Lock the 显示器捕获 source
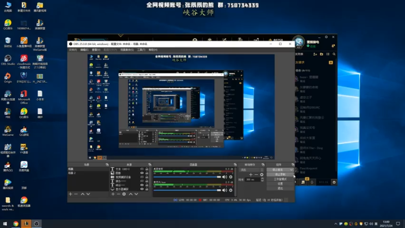The height and width of the screenshot is (228, 405). (x=147, y=189)
